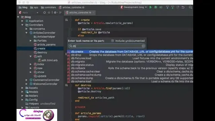This screenshot has height=121, width=215.
Task: Click the gutter icon beside def create
Action: 67,20
